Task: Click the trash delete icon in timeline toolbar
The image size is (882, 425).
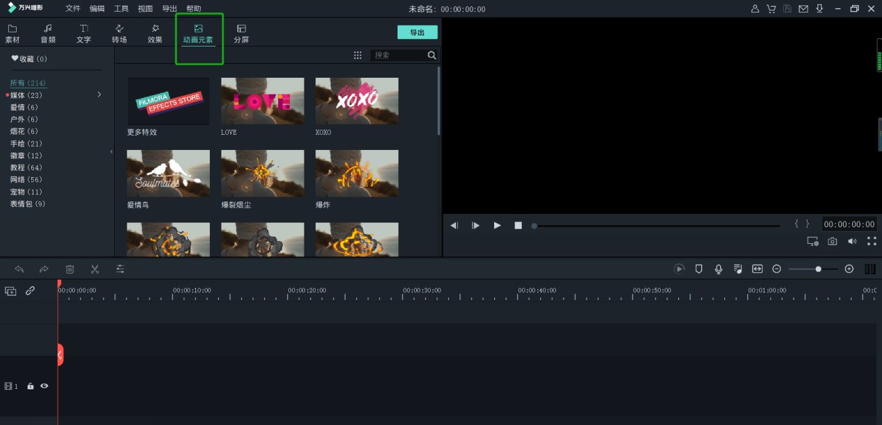Action: pos(70,269)
